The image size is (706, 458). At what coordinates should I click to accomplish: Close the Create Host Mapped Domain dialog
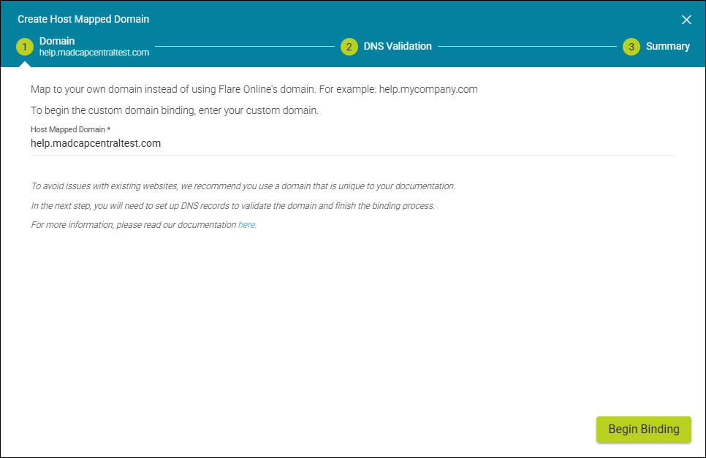click(x=686, y=20)
